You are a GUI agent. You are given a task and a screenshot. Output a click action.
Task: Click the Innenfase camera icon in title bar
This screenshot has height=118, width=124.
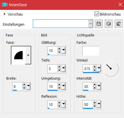5,5
